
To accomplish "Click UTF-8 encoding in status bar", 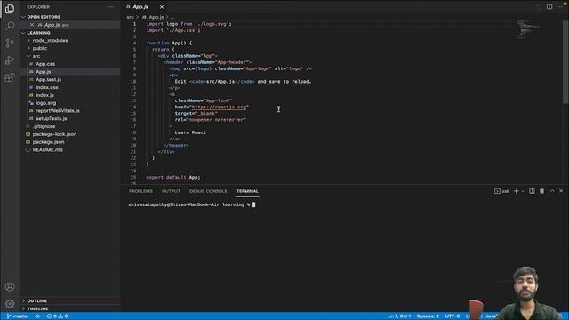I will (x=453, y=316).
